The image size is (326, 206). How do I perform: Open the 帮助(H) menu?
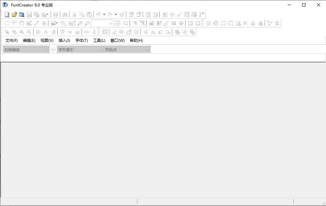pyautogui.click(x=136, y=41)
